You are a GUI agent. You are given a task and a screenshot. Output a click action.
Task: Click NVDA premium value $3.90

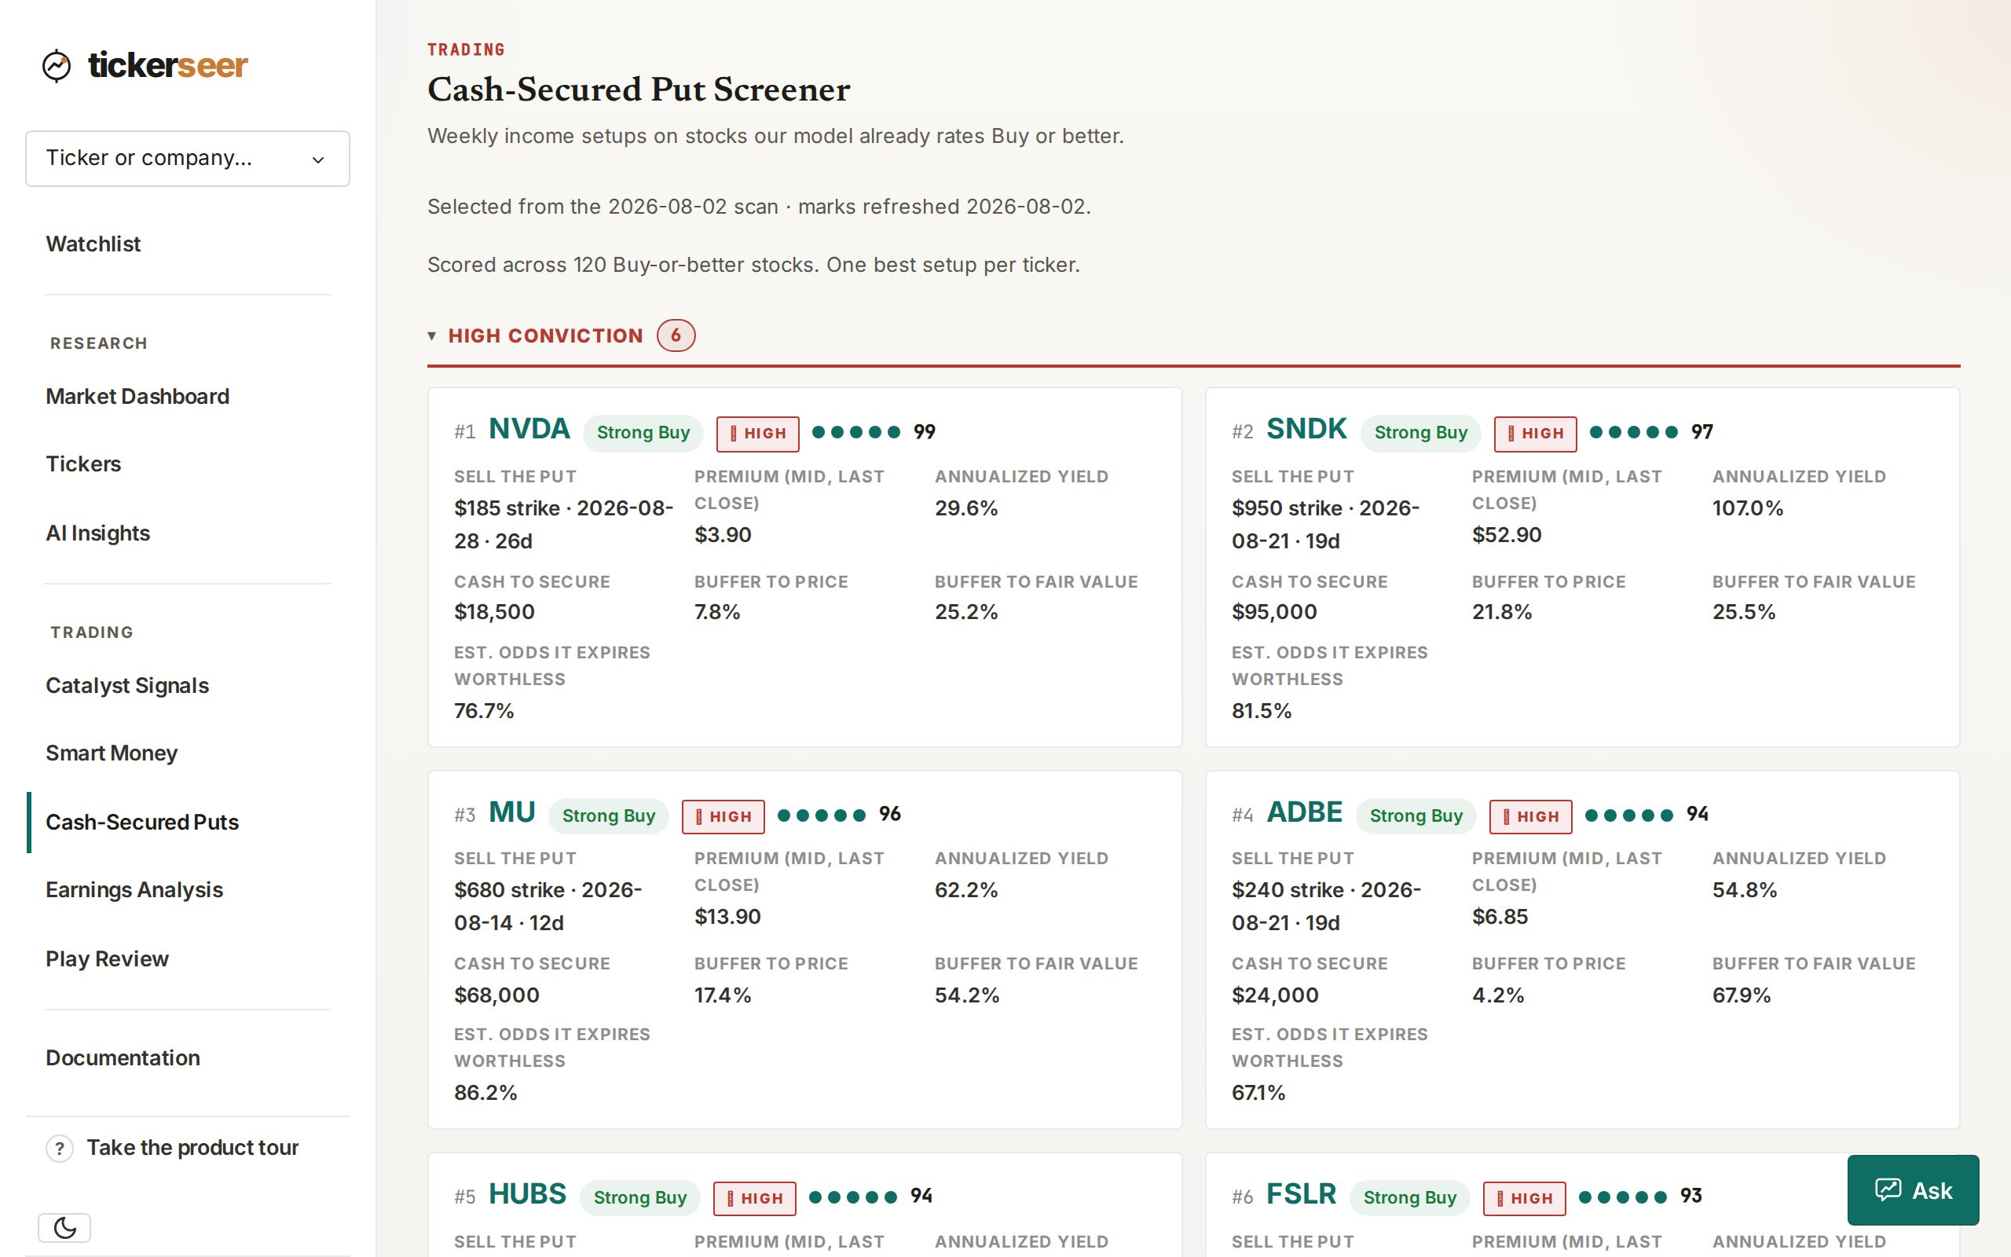pos(722,534)
